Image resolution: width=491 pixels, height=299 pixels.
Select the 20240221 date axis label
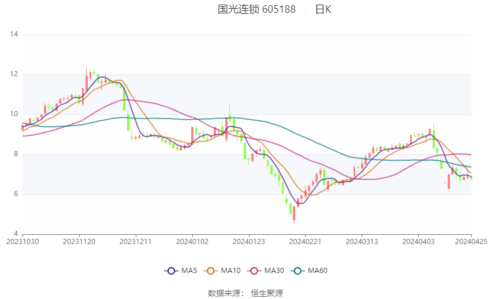[x=306, y=242]
